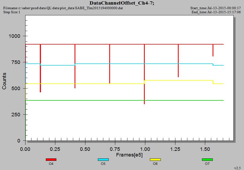Click the 1000 y-axis tick label
This screenshot has height=170, width=244.
click(x=14, y=36)
